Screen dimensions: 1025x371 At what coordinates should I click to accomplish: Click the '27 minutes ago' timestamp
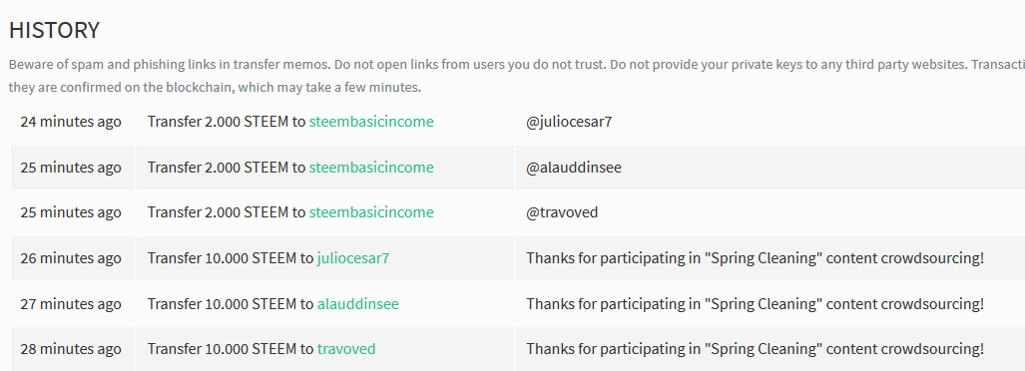[71, 304]
